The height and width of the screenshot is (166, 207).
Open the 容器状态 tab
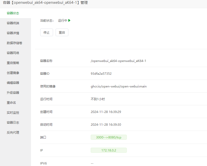coord(13,13)
